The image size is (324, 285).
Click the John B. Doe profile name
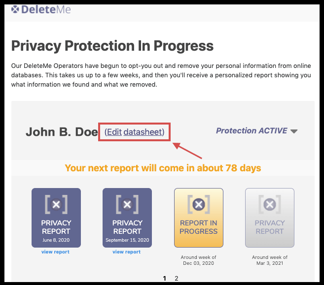coord(62,132)
